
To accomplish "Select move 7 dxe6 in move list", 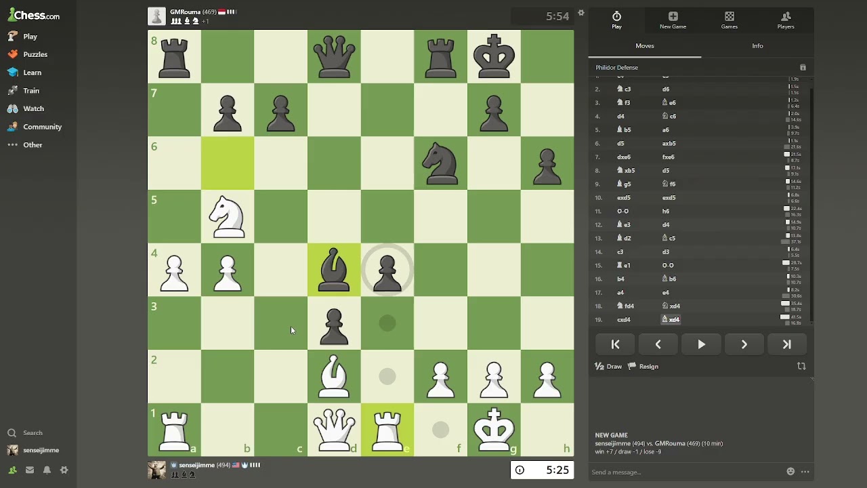I will tap(623, 157).
